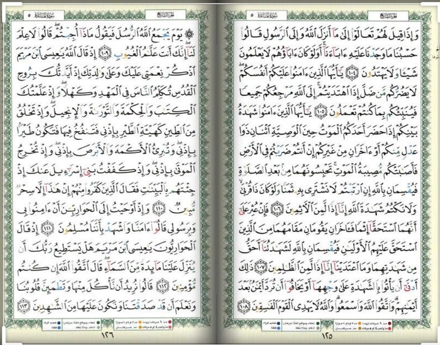Pick the light blue legend dot on page 126
Image resolution: width=440 pixels, height=345 pixels.
coord(59,327)
